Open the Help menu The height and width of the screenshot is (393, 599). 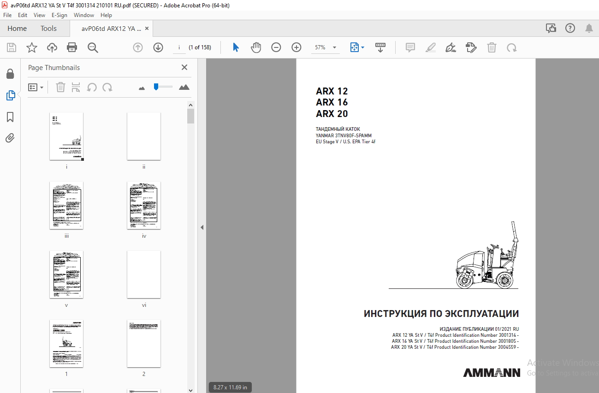coord(106,15)
